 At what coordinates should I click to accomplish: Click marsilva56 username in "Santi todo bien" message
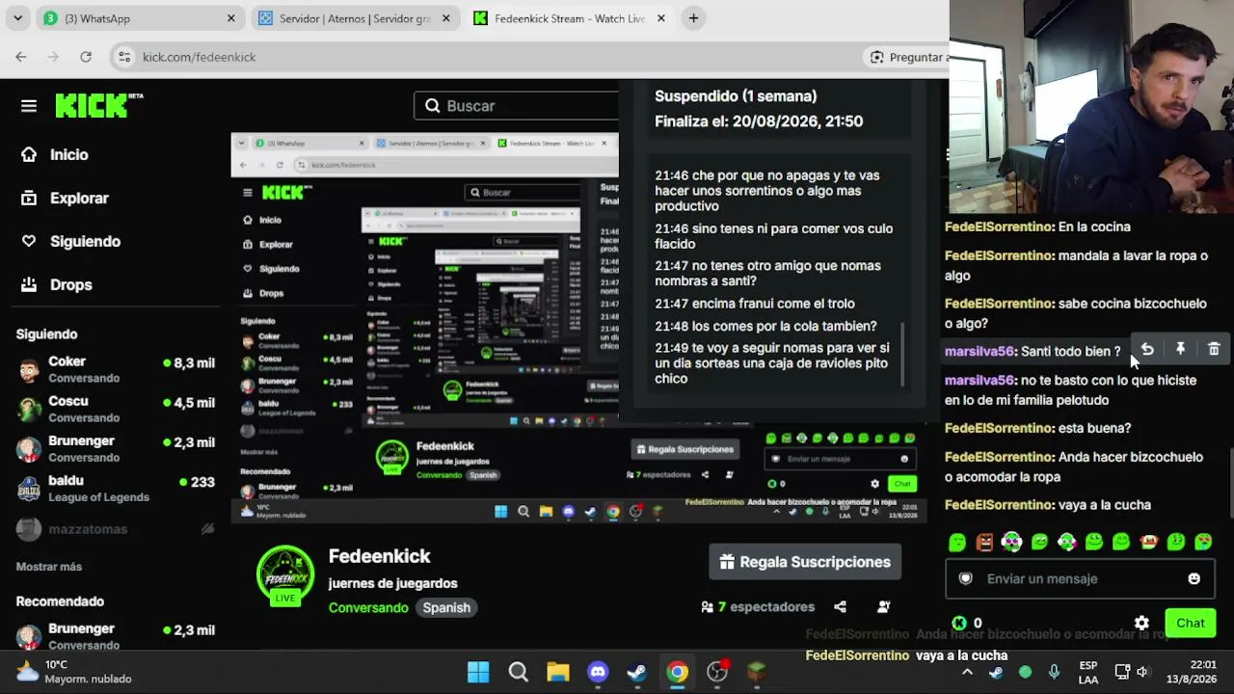979,352
